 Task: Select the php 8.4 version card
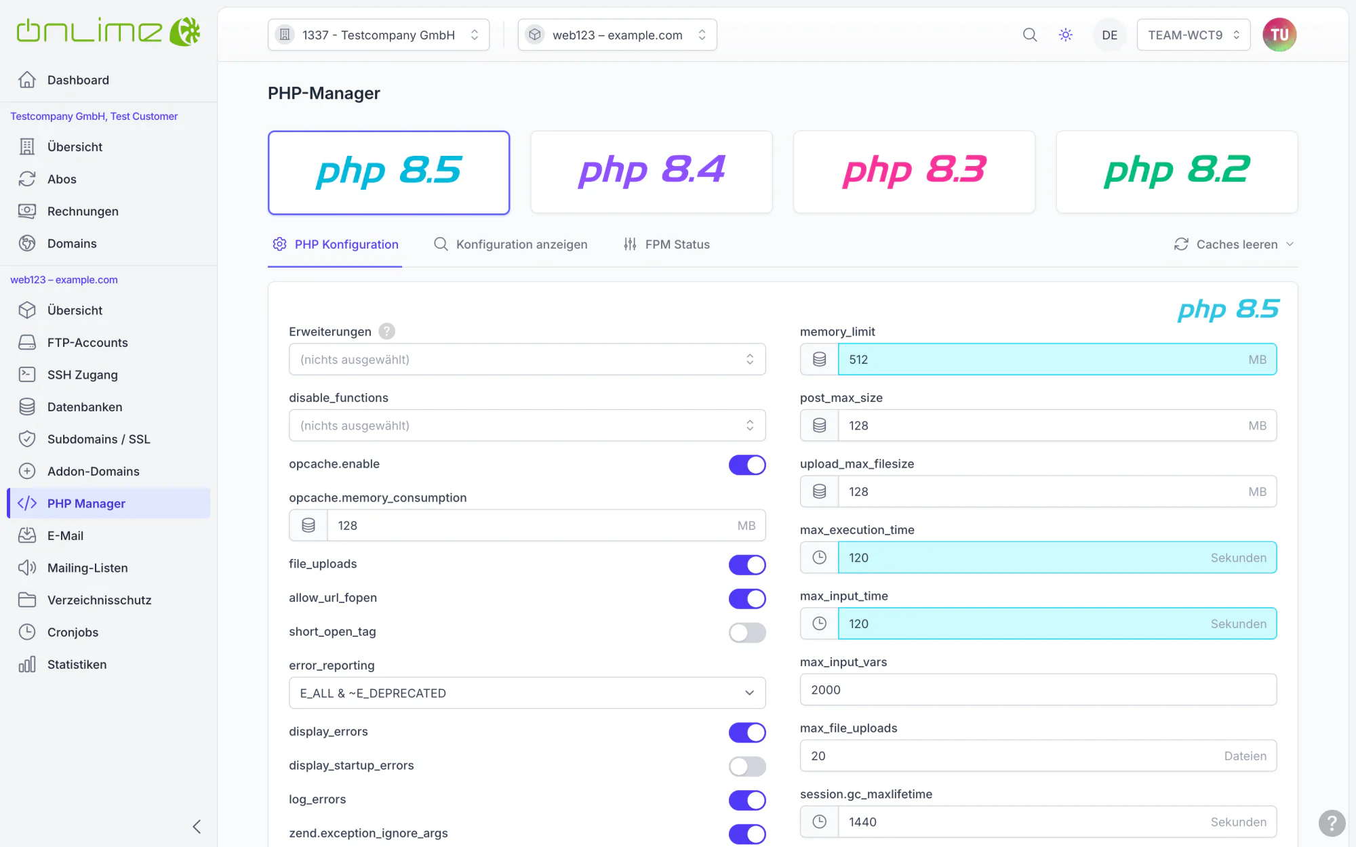[651, 173]
